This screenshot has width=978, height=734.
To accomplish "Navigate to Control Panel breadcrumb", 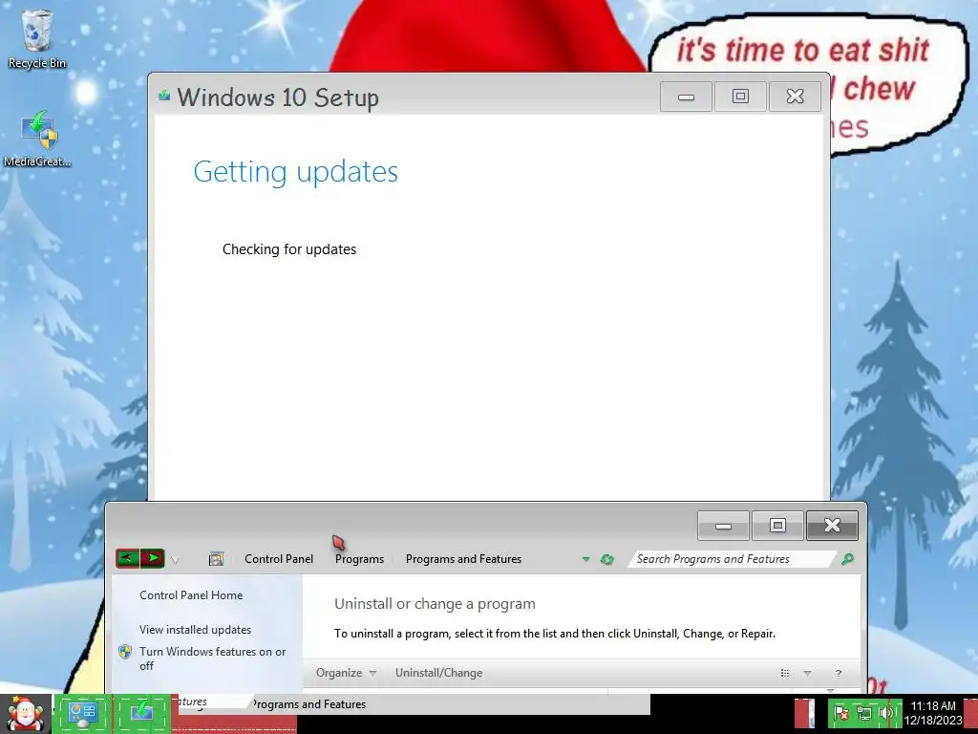I will pyautogui.click(x=279, y=558).
